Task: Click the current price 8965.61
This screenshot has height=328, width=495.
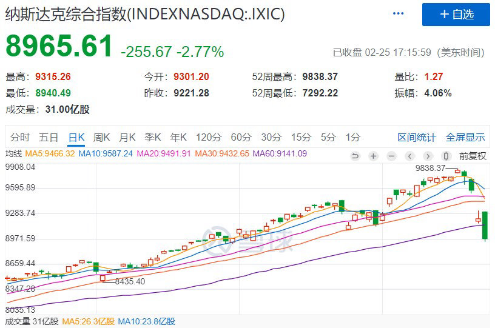Action: tap(59, 46)
